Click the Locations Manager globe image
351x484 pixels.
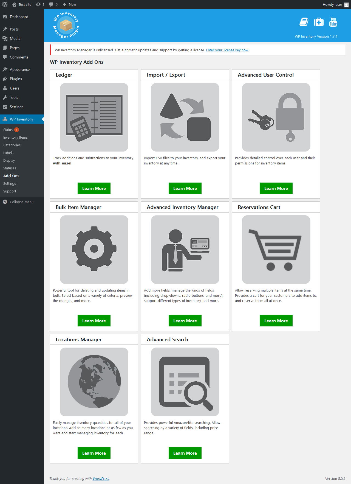tap(94, 382)
